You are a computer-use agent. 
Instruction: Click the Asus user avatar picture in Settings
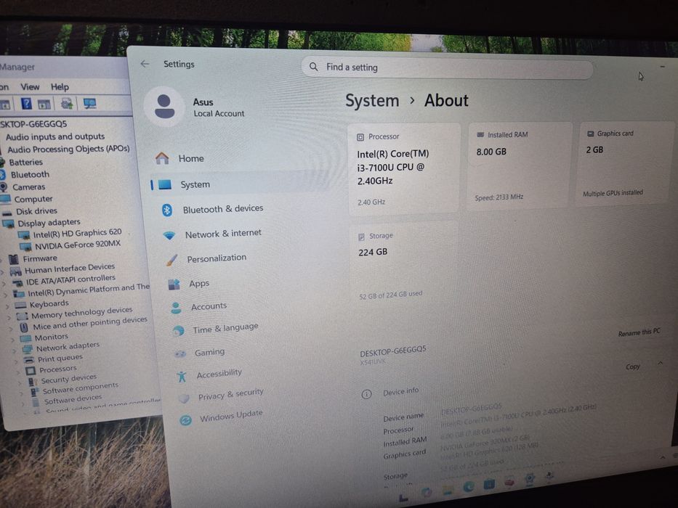pos(164,107)
